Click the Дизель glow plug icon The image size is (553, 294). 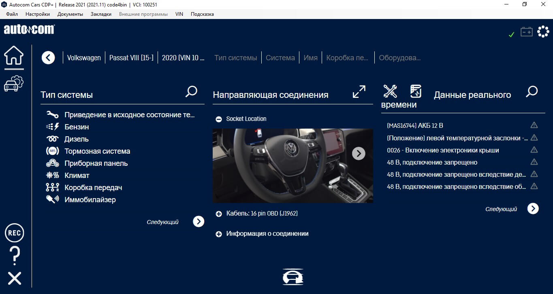53,139
